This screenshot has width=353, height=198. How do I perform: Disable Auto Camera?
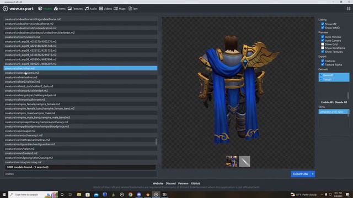[x=323, y=40]
